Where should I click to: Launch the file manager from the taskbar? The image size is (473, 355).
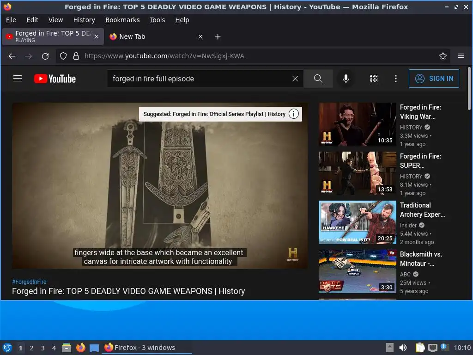67,348
